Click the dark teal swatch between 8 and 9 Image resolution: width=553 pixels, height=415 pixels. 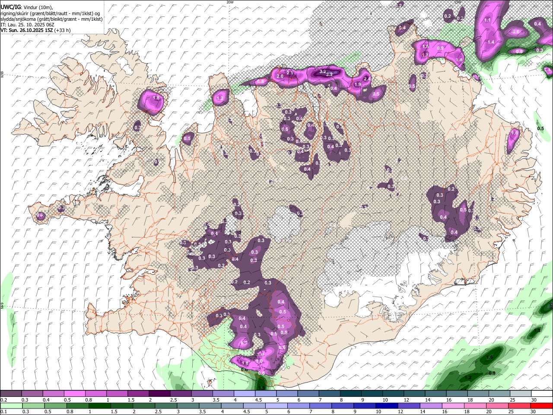point(350,394)
